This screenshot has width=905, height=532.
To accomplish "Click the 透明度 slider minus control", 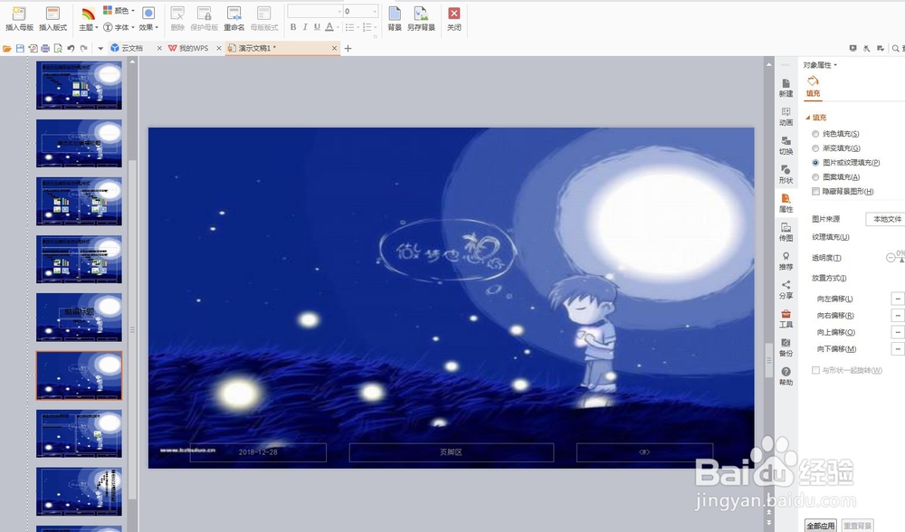I will point(891,258).
